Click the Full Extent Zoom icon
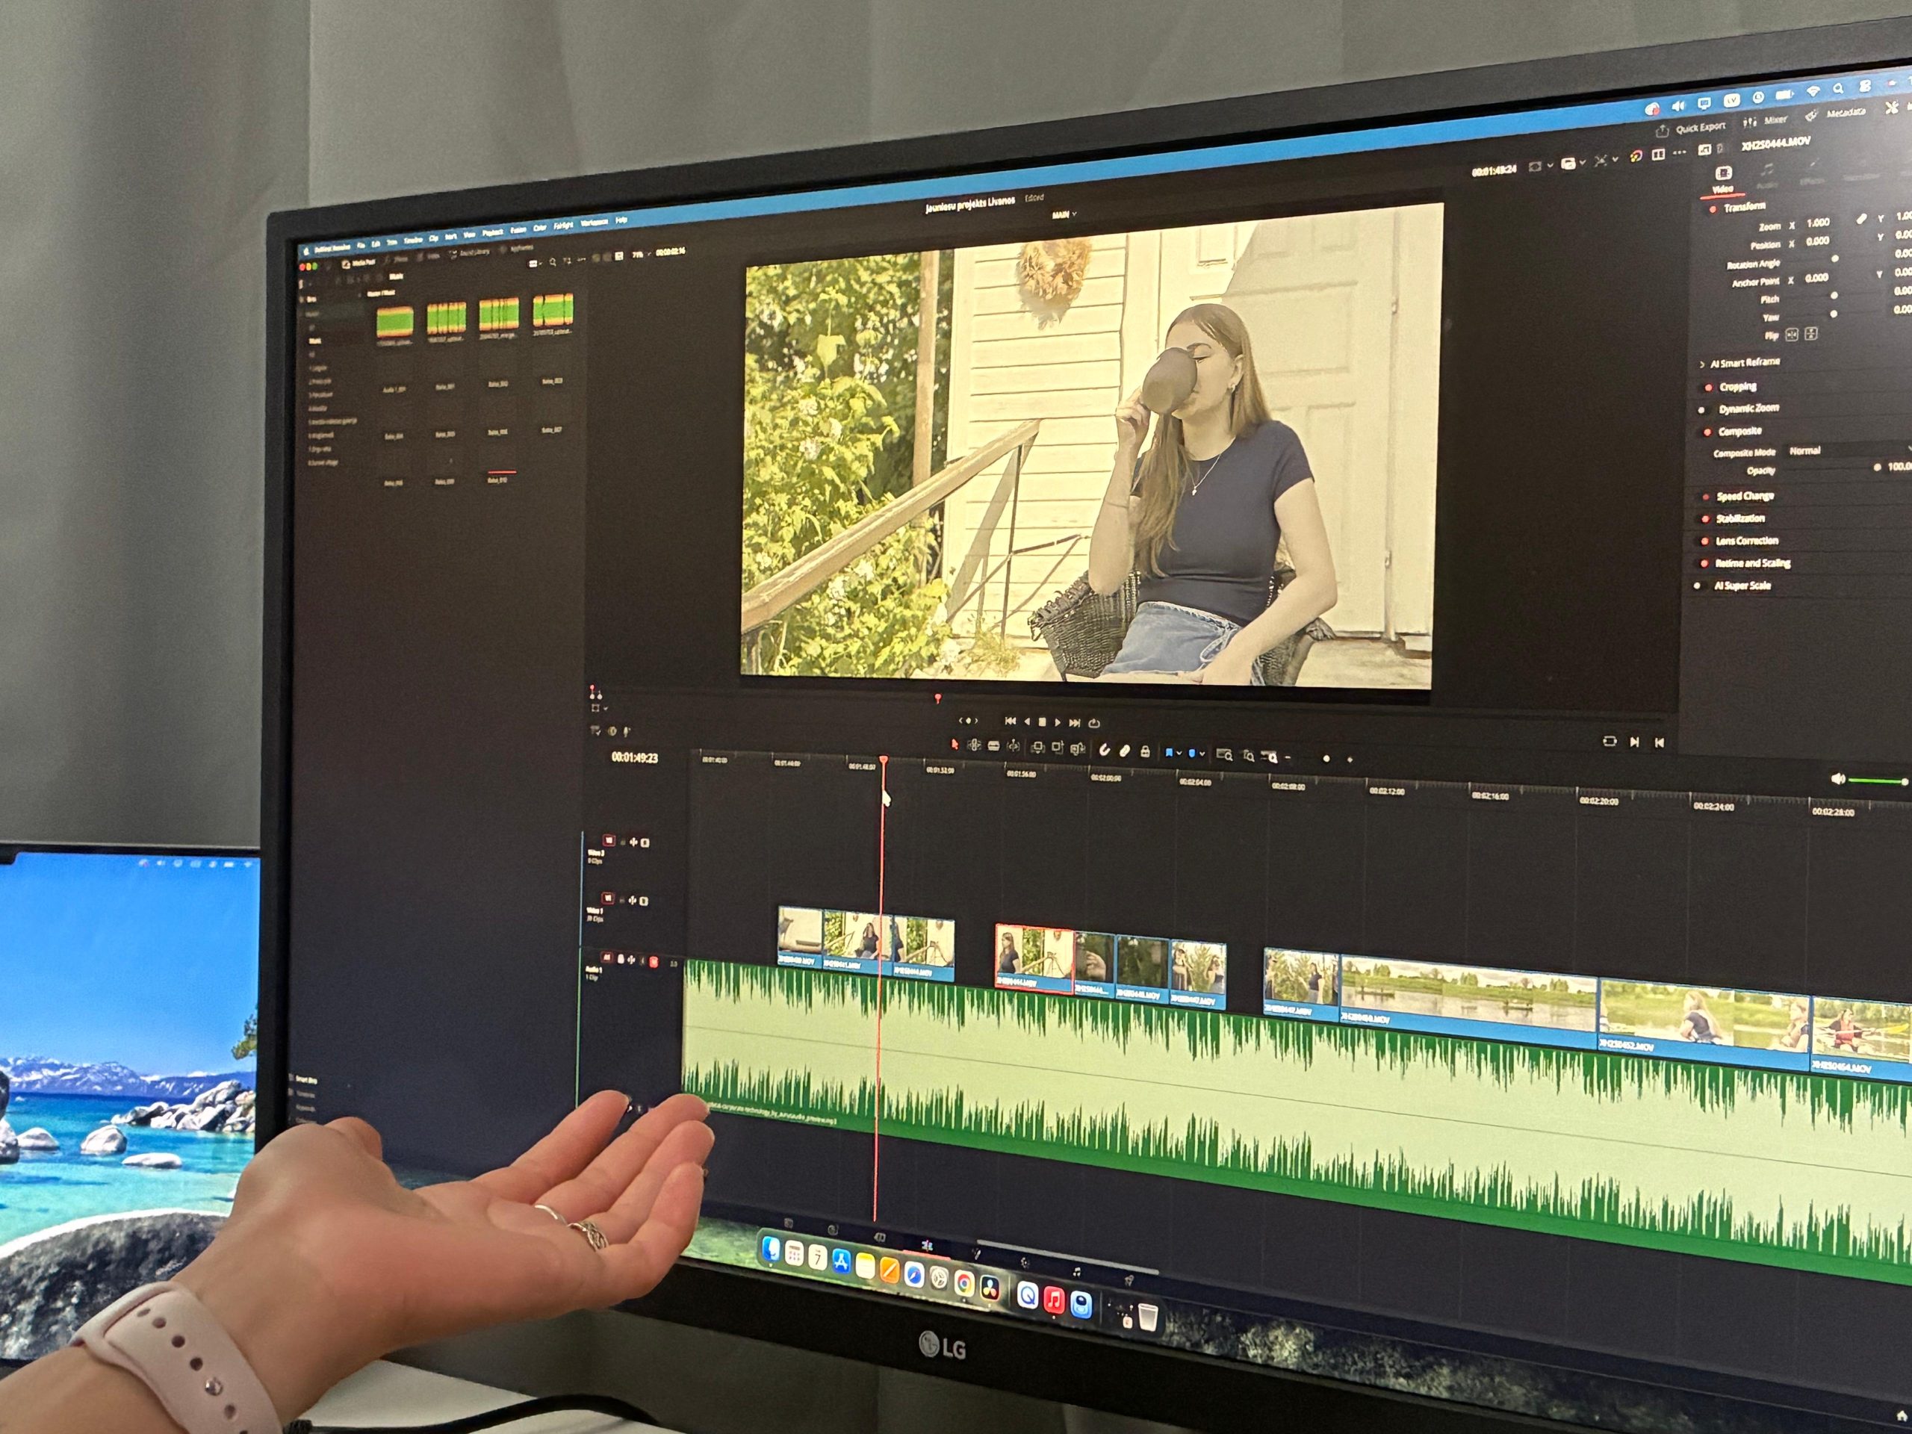The image size is (1912, 1434). pyautogui.click(x=1225, y=754)
